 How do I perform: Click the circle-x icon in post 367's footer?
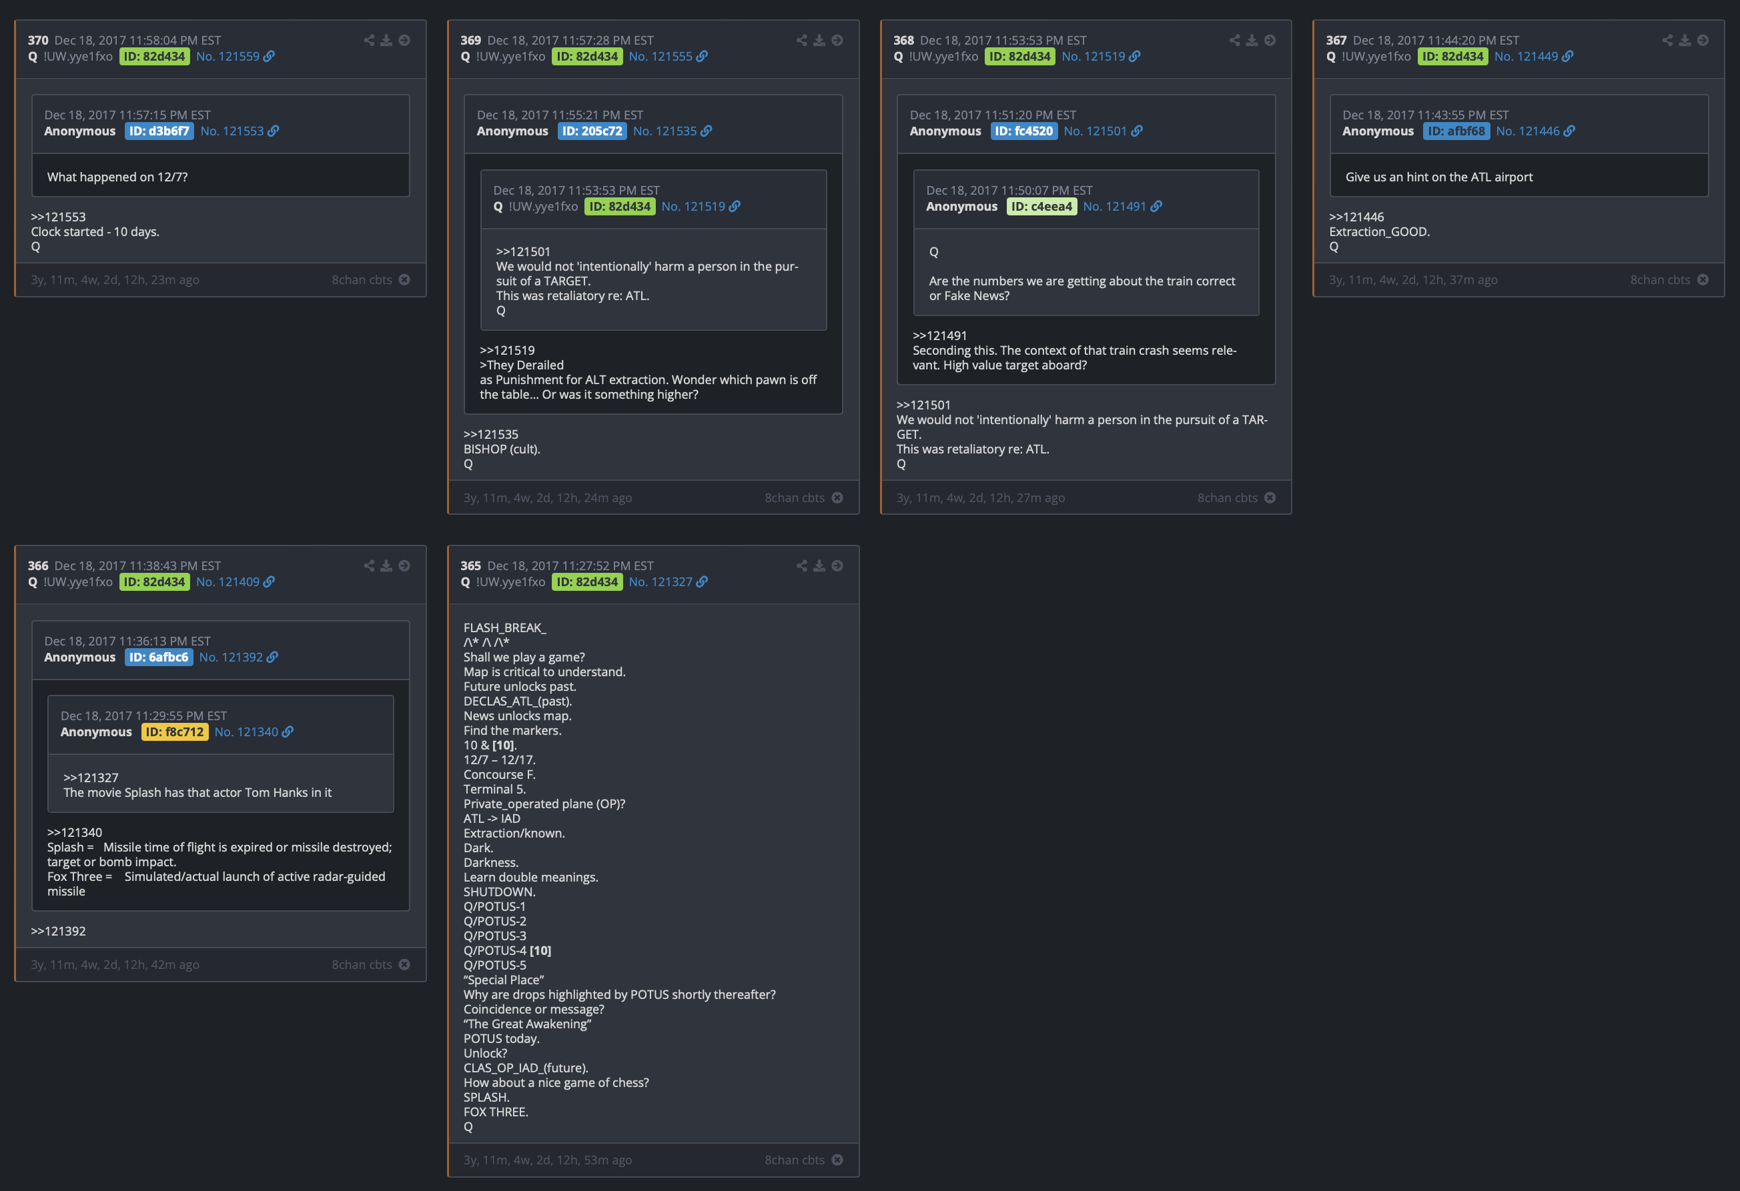tap(1703, 280)
